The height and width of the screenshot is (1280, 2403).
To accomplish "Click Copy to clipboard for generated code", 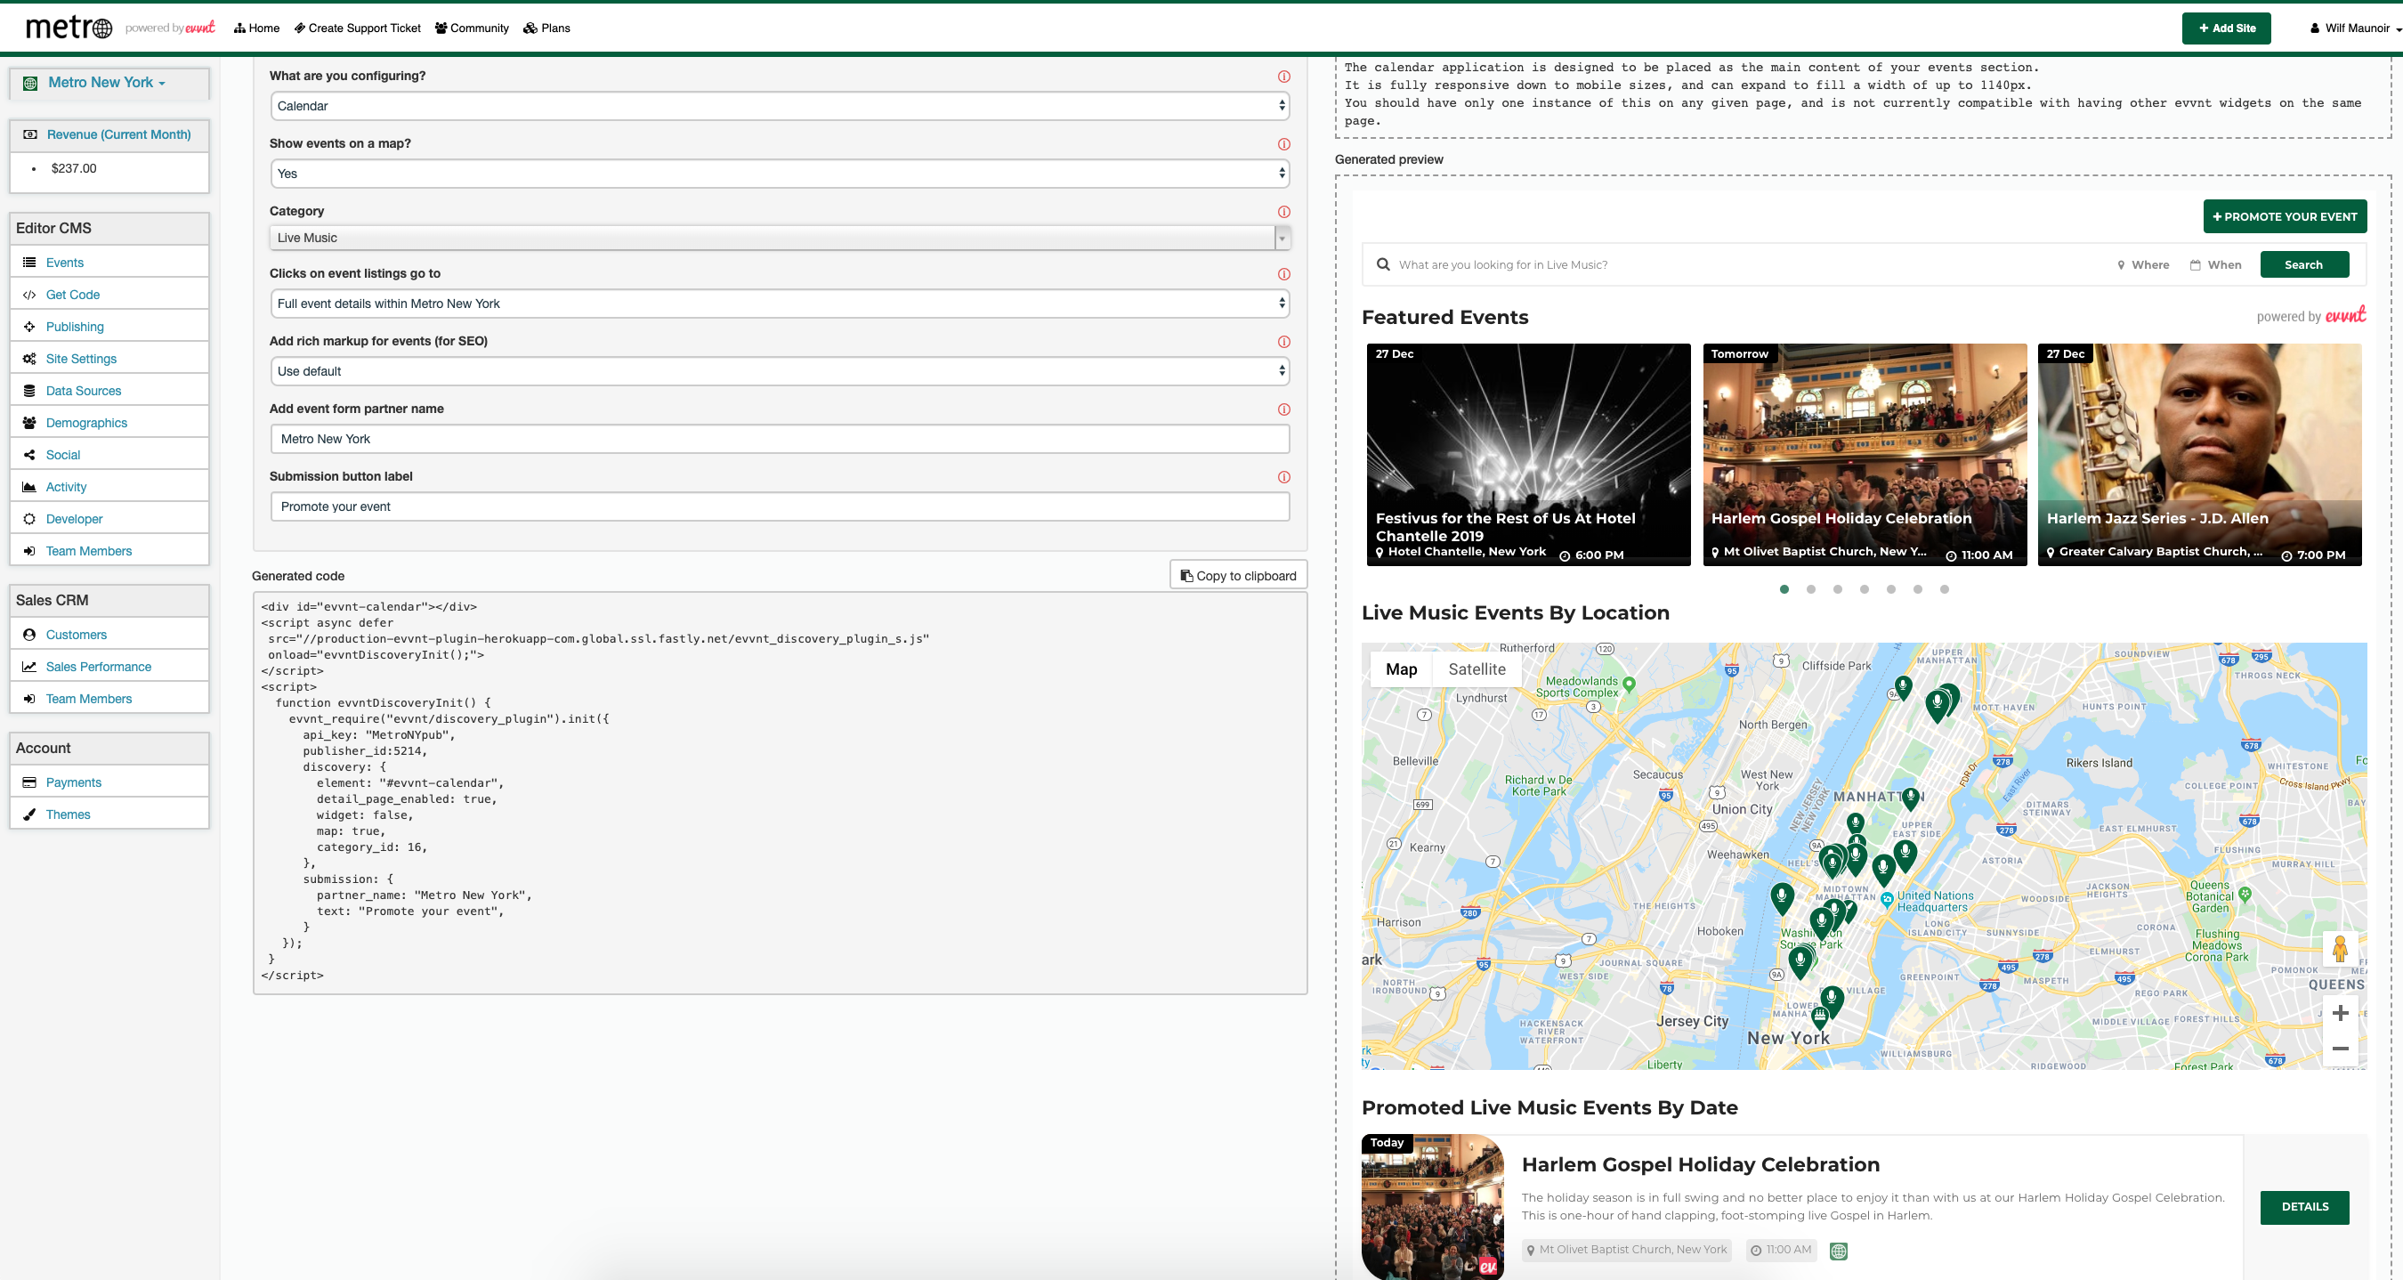I will (1238, 576).
